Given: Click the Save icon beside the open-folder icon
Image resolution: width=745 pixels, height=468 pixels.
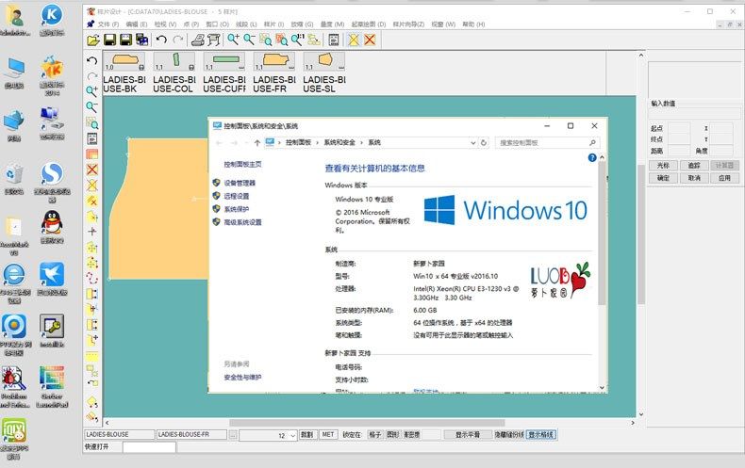Looking at the screenshot, I should (109, 40).
